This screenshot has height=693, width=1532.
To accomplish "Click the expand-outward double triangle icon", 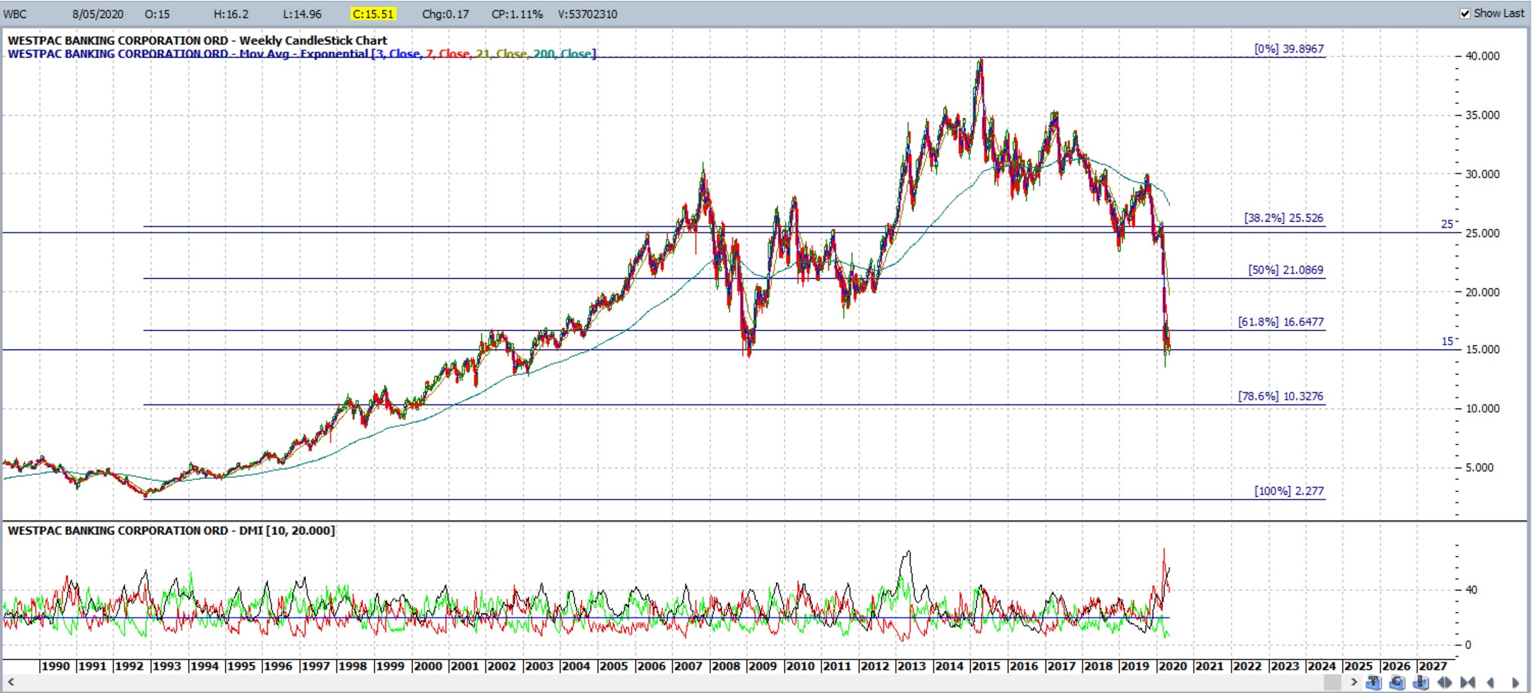I will coord(1444,682).
